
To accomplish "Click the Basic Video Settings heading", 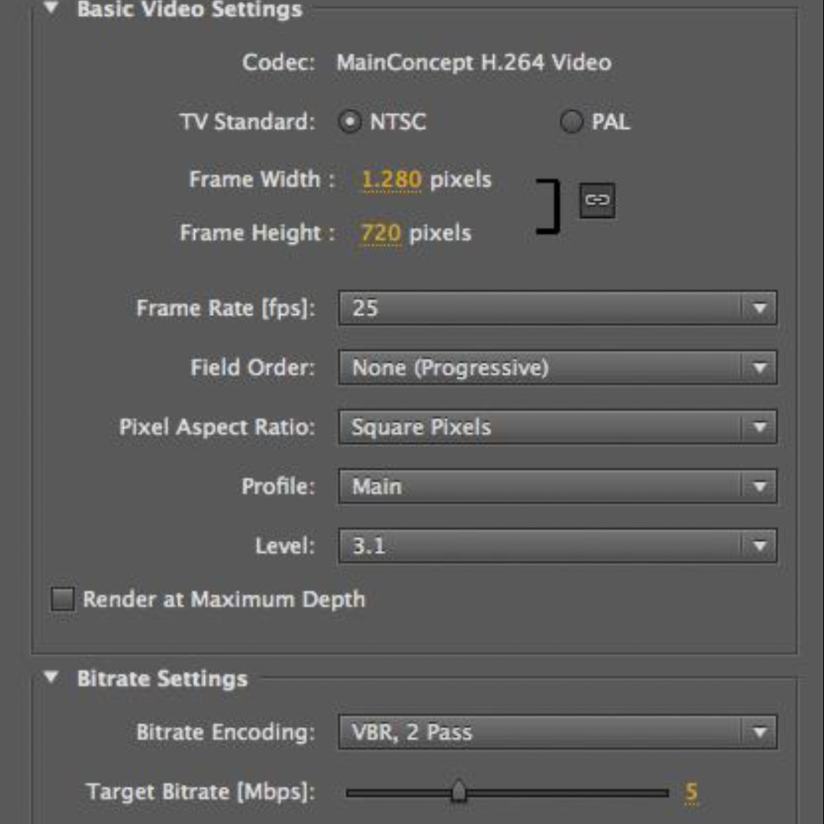I will 190,9.
